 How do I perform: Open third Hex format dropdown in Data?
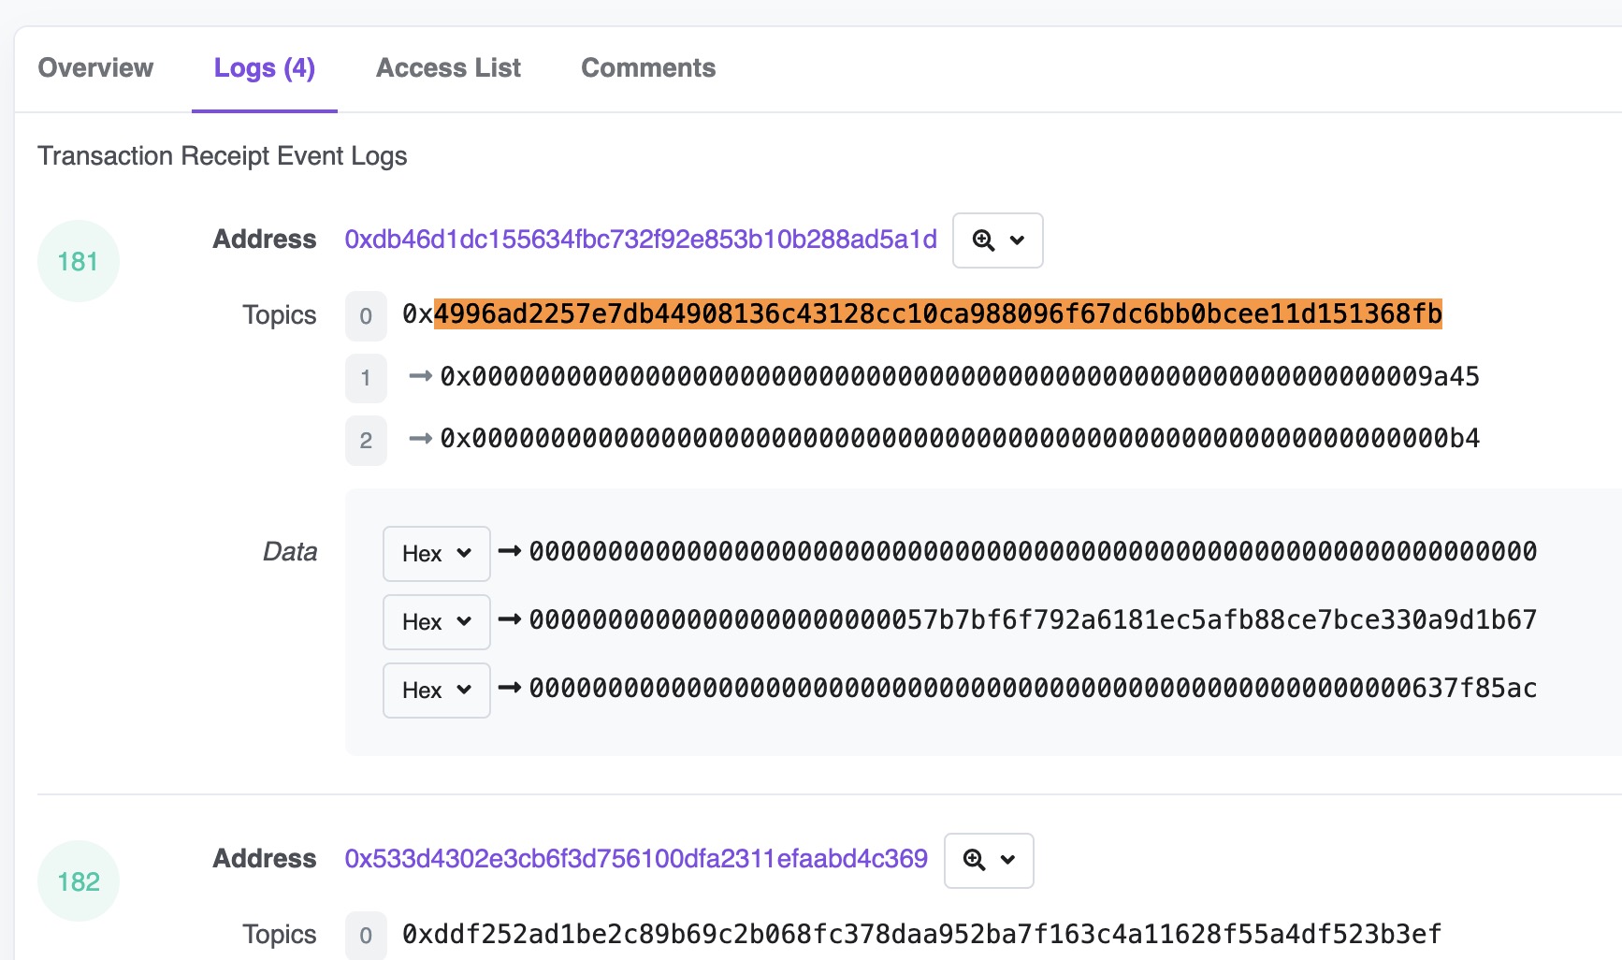point(437,691)
